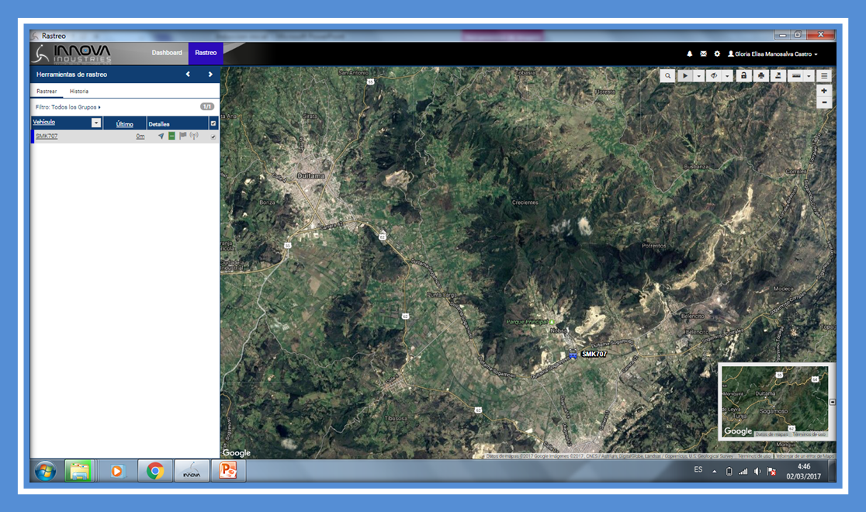Click the map search magnifier icon
This screenshot has width=866, height=512.
pos(667,76)
